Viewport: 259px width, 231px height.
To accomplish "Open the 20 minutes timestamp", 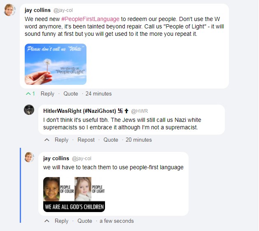I will pos(139,140).
